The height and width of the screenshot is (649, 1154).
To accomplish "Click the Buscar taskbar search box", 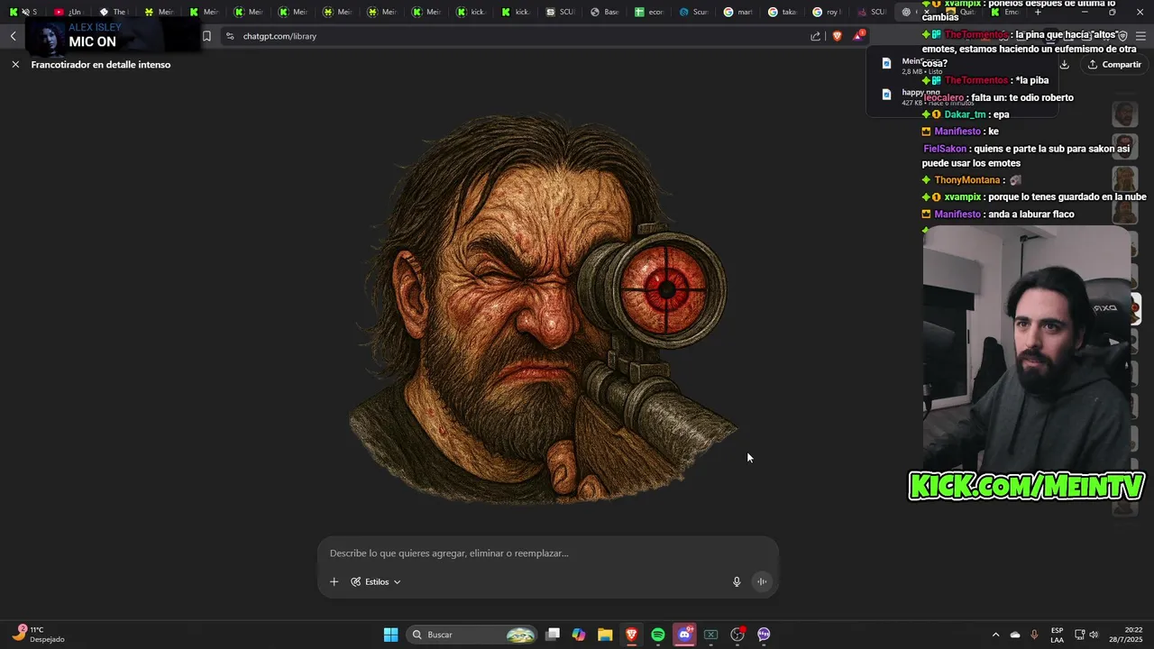I will click(x=472, y=635).
